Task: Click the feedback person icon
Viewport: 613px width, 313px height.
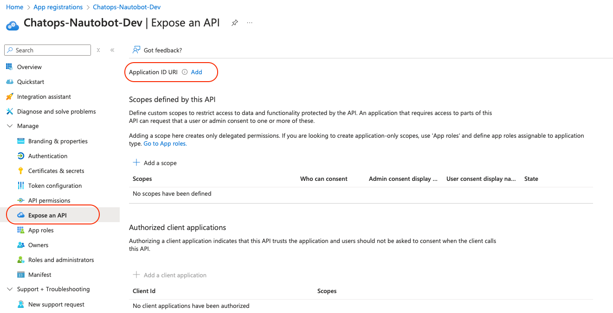Action: point(136,50)
